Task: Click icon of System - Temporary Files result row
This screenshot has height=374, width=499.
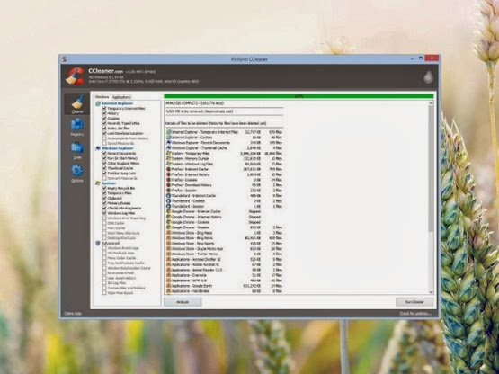Action: click(169, 153)
